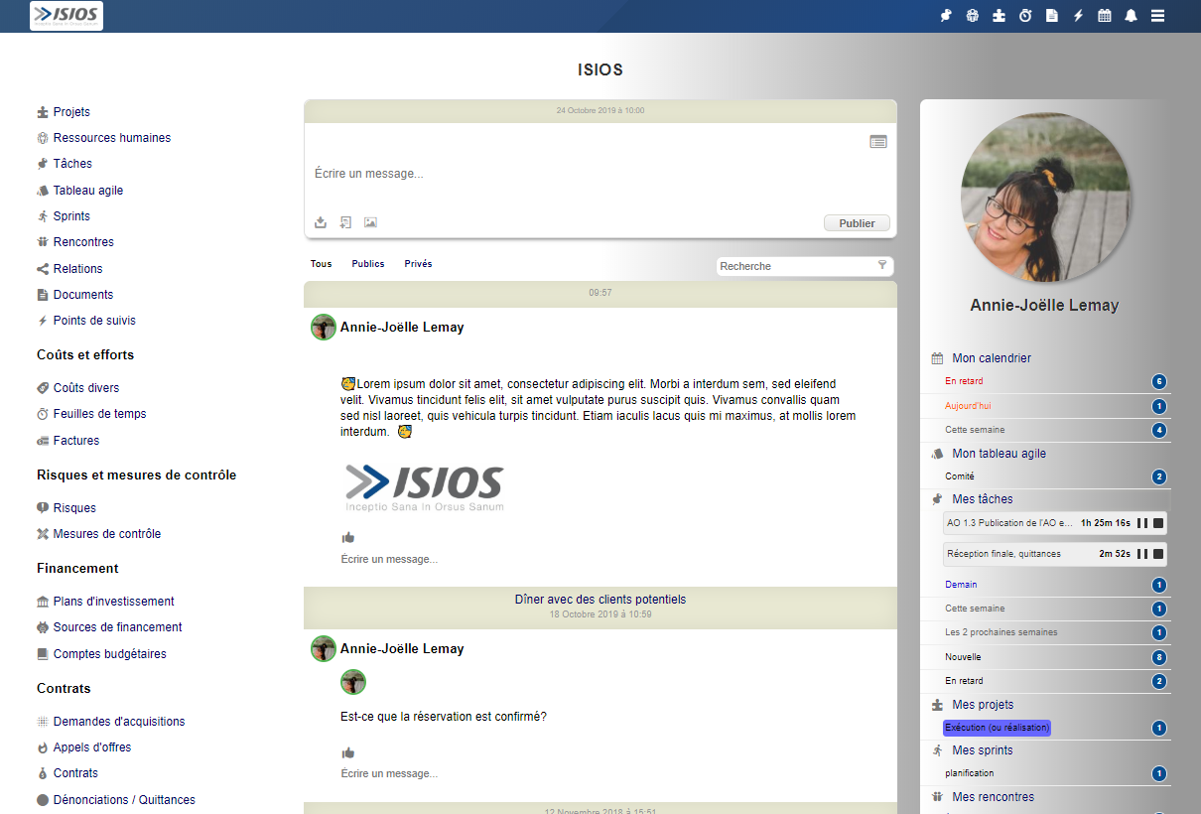Screen dimensions: 1201x814
Task: Open the Nouvelle tasks row
Action: click(1046, 657)
